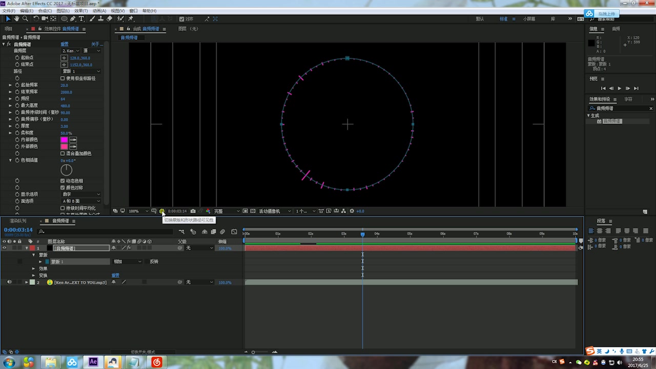Uncheck dynamic hue phase checkbox
656x369 pixels.
click(x=63, y=181)
